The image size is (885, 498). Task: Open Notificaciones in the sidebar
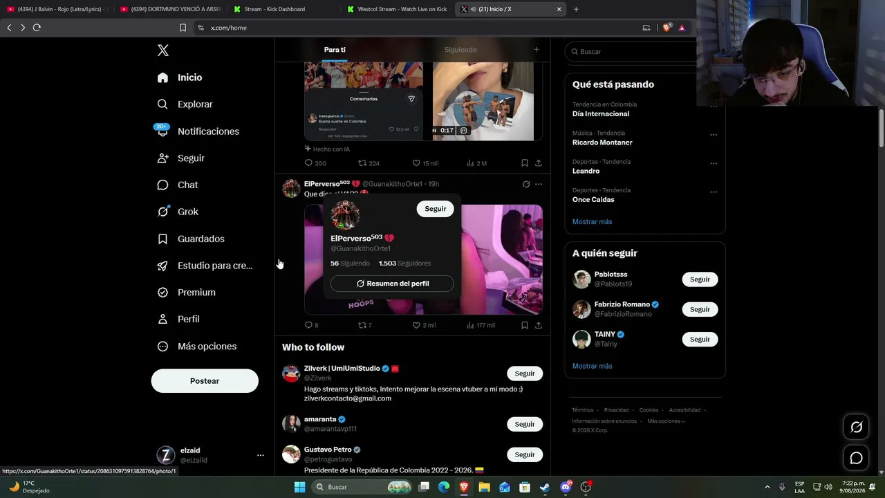point(198,131)
